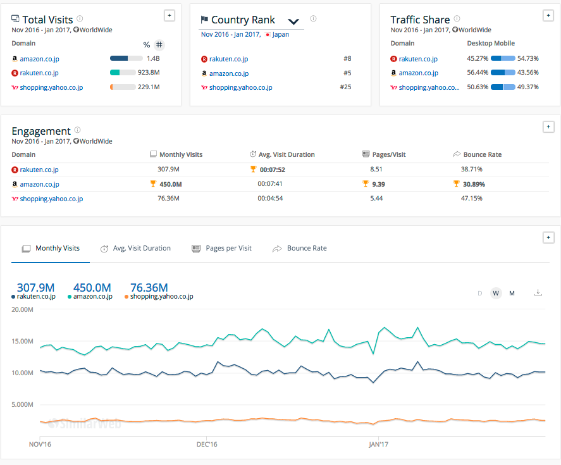
Task: Open the Country Rank dropdown arrow
Action: tap(293, 22)
